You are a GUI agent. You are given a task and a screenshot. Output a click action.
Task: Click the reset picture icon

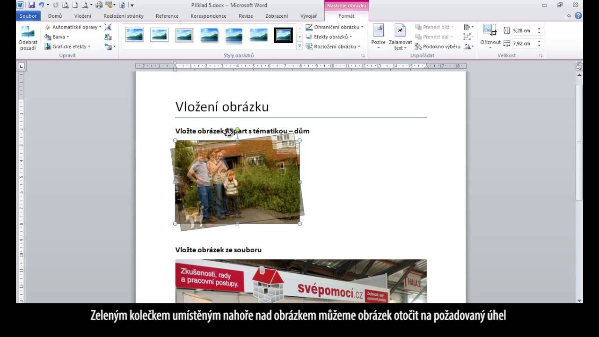[x=108, y=47]
